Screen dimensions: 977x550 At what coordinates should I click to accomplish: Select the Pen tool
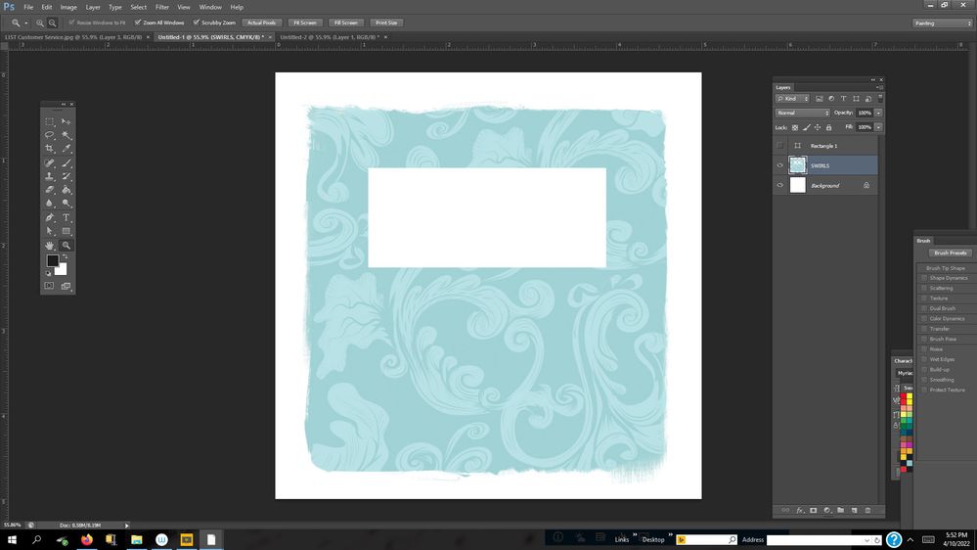[x=49, y=217]
